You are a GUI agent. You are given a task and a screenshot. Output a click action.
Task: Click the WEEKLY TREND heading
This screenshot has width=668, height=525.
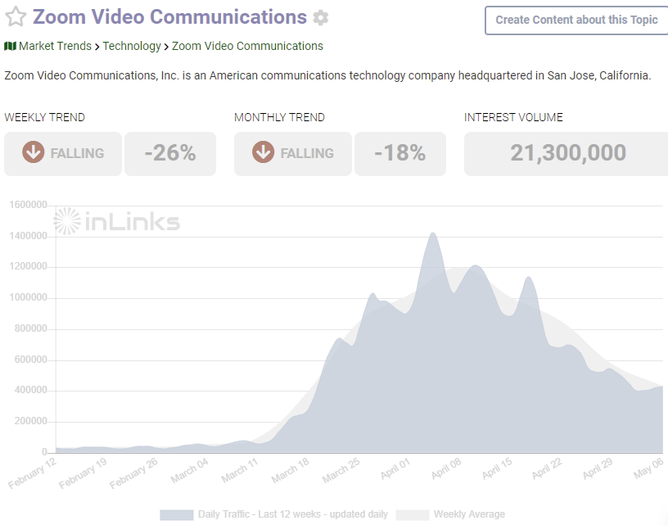[44, 117]
